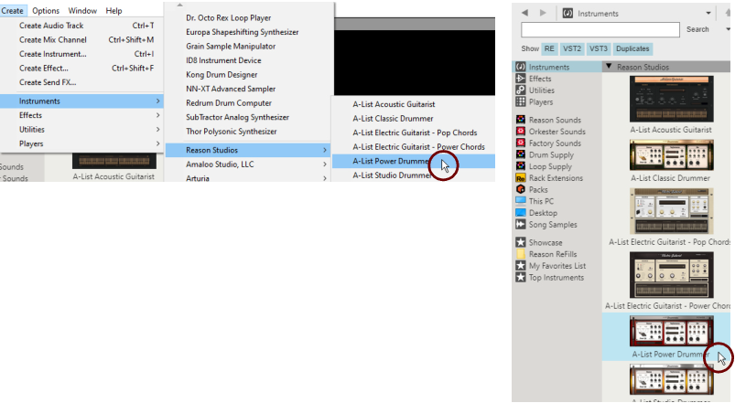This screenshot has width=735, height=403.
Task: Open Drum Supply location icon
Action: [x=520, y=154]
